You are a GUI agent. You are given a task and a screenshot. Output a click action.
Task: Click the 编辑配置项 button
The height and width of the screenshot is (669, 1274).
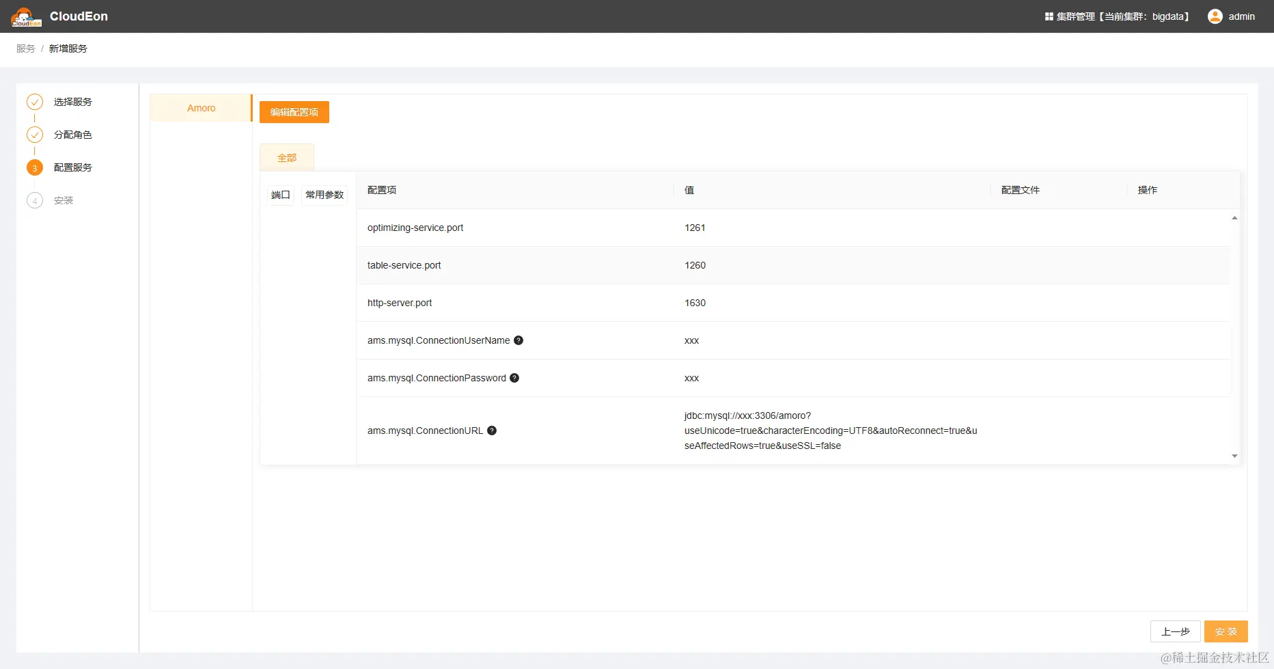294,112
